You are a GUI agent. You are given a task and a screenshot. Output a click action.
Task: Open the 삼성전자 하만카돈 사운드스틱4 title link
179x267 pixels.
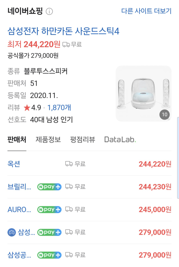(63, 31)
